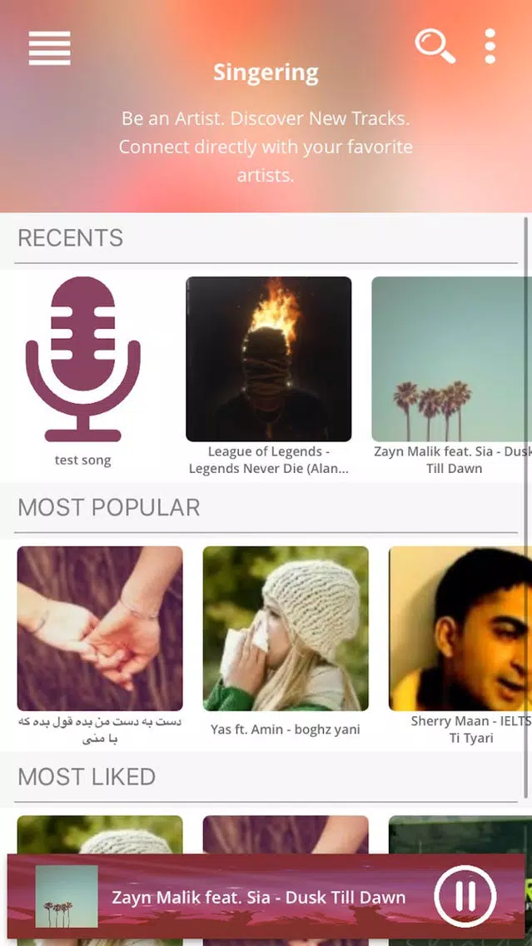Open first thumbnail under Most Liked
The width and height of the screenshot is (532, 946).
point(100,834)
